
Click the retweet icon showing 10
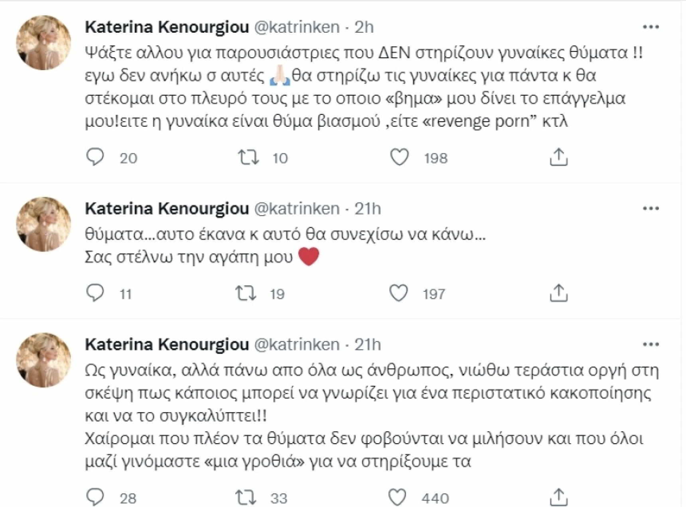(x=248, y=157)
